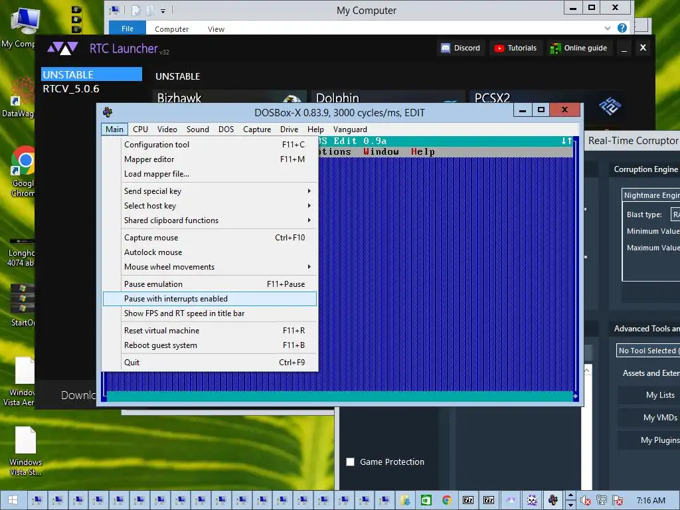
Task: Toggle Show FPS and RT speed in title bar
Action: point(210,313)
